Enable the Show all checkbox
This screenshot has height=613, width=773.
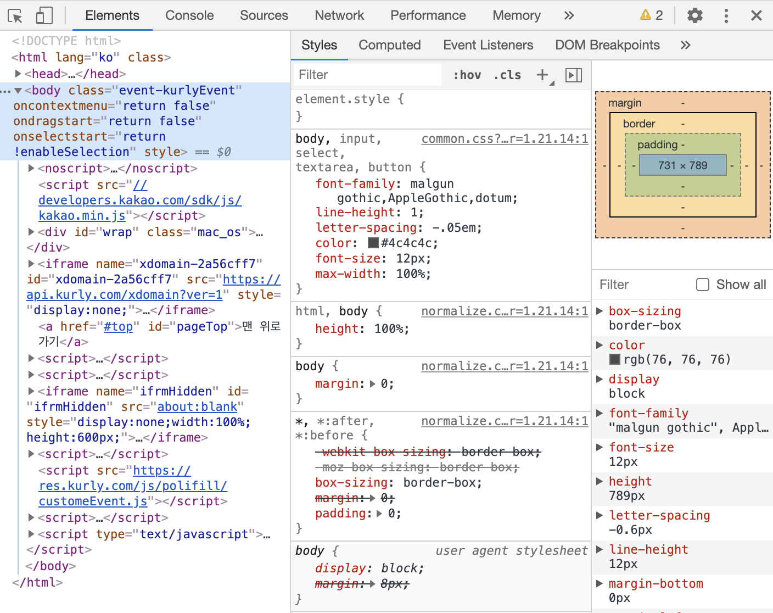703,285
